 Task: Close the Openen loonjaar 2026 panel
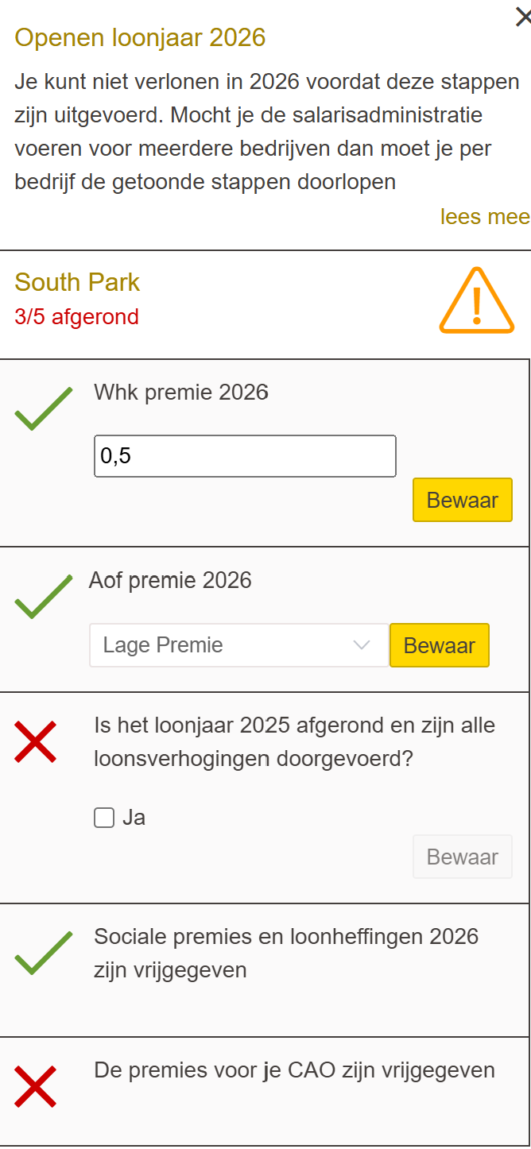(523, 17)
